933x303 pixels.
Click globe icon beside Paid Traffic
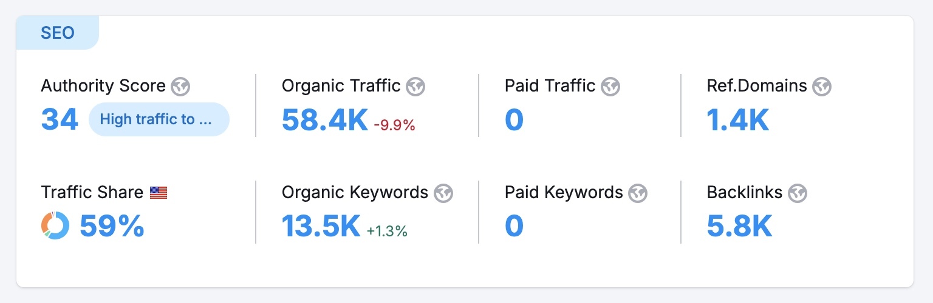[x=610, y=87]
